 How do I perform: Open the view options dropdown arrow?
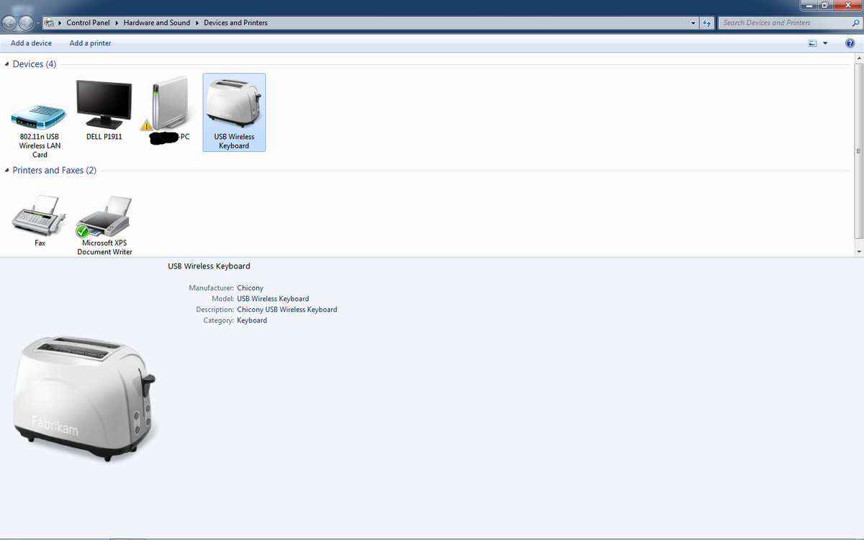[x=825, y=43]
